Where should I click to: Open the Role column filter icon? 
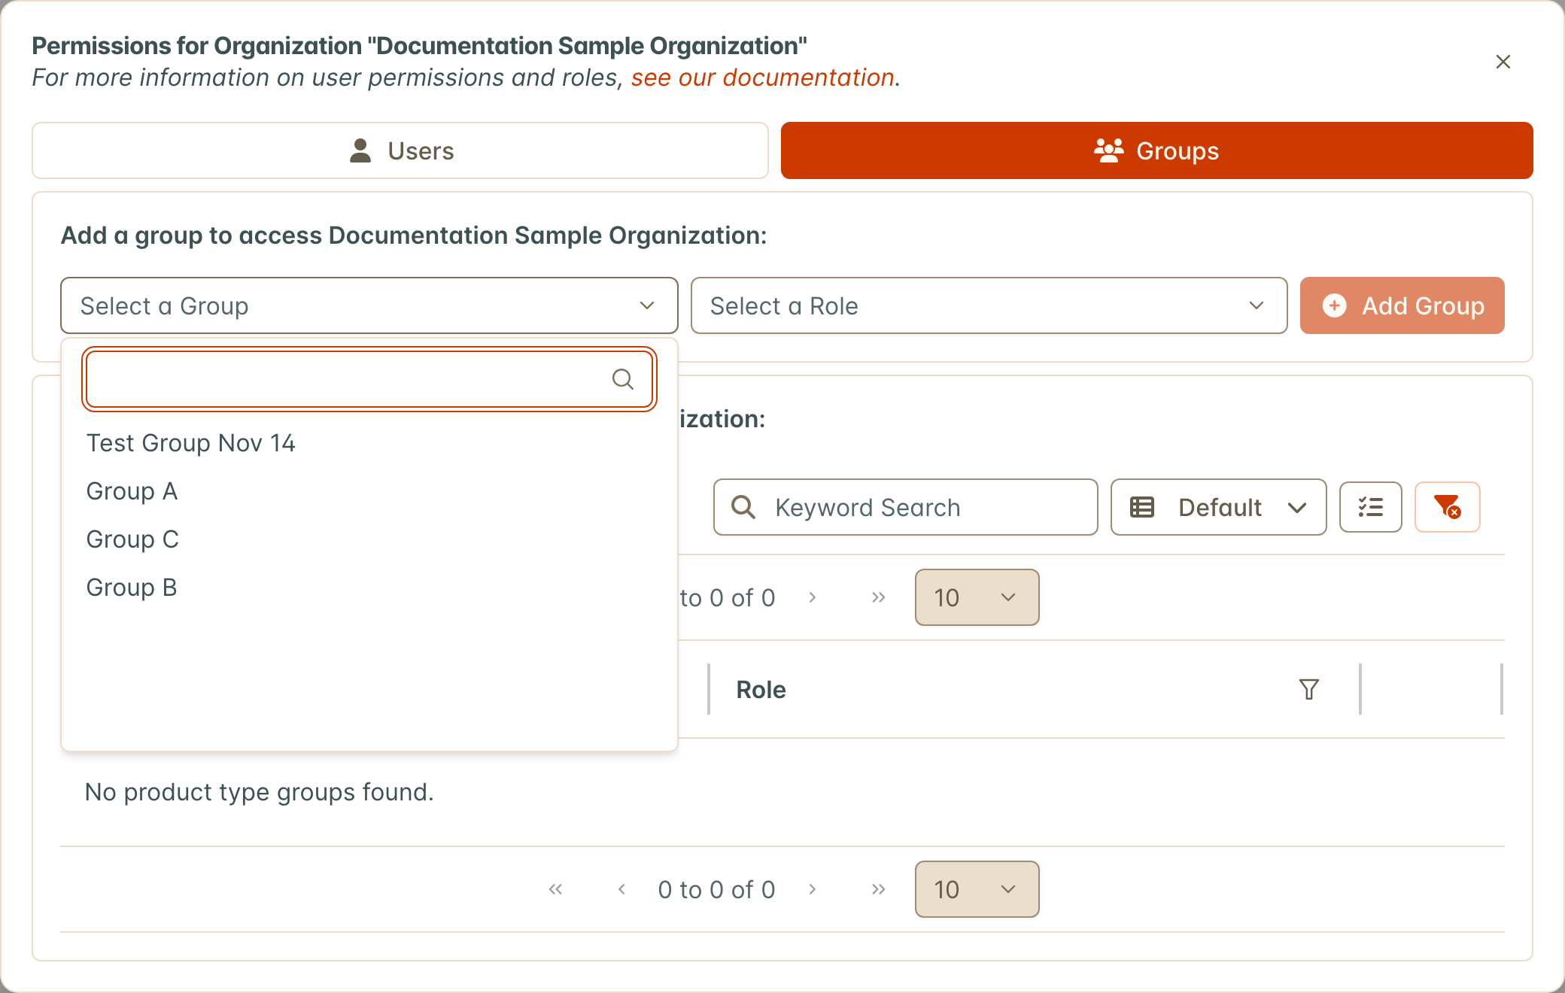1309,689
